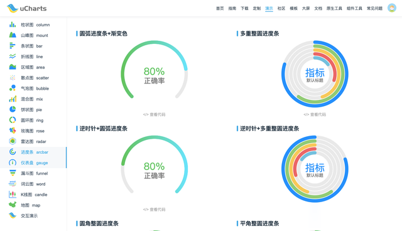This screenshot has width=402, height=231.
Task: Click the column chart icon in sidebar
Action: click(x=13, y=24)
